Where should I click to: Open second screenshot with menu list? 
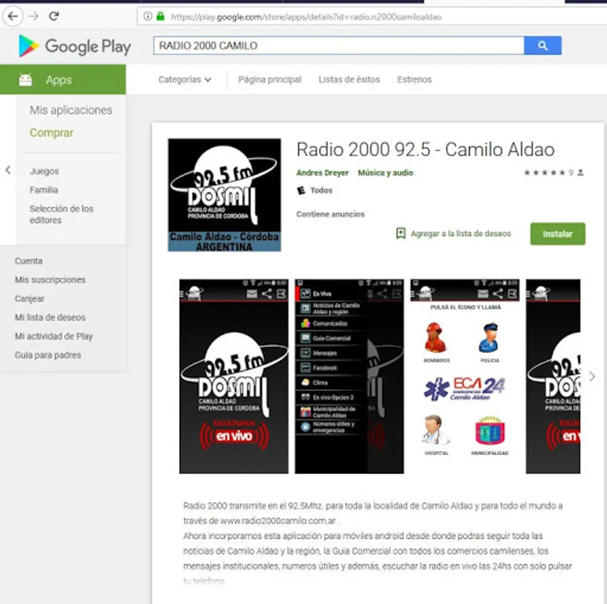(349, 376)
